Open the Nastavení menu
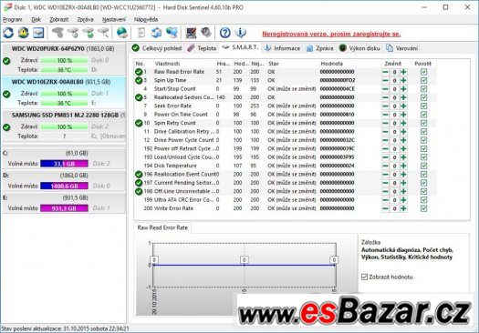 (x=114, y=19)
